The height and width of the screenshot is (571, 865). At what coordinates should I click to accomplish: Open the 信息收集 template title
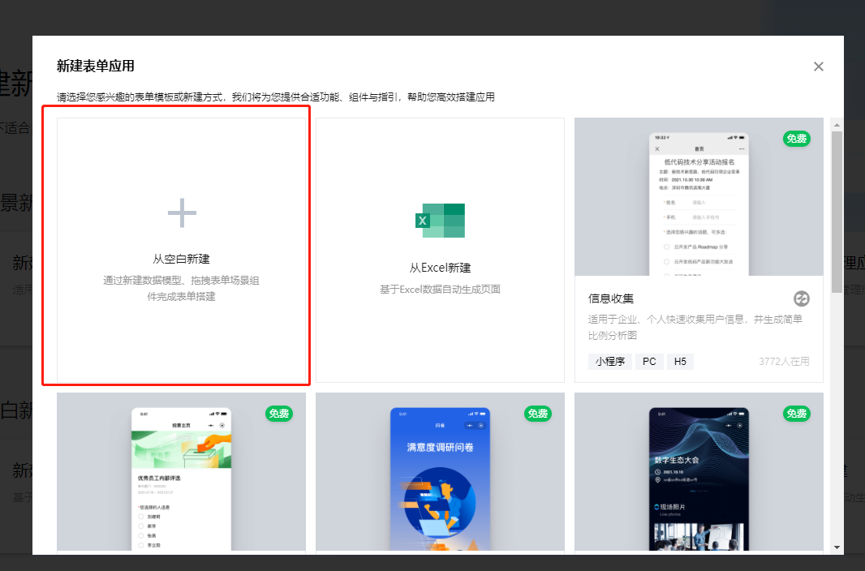[611, 298]
